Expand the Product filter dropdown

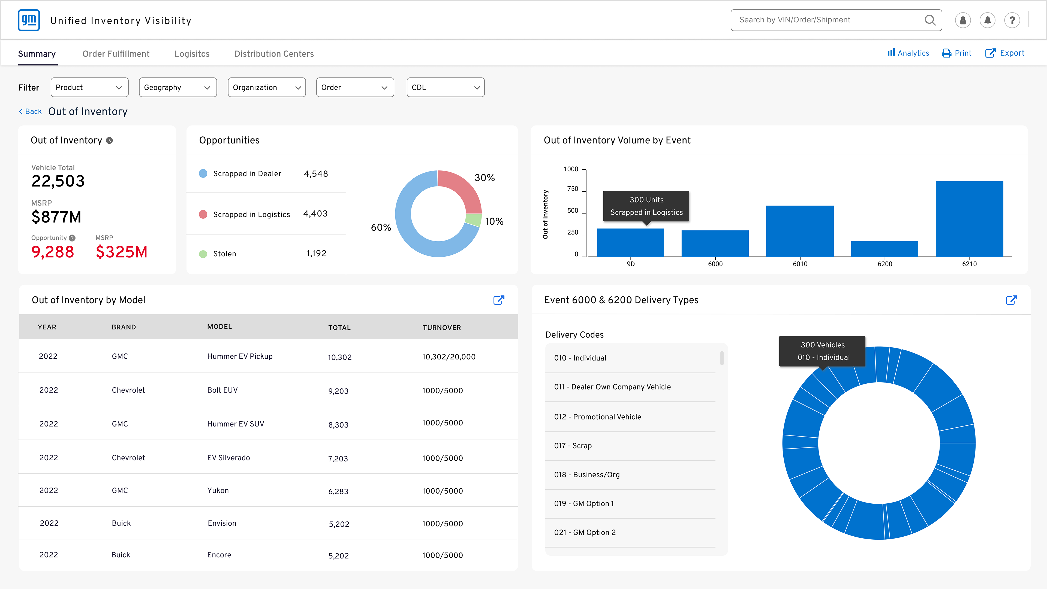[89, 87]
